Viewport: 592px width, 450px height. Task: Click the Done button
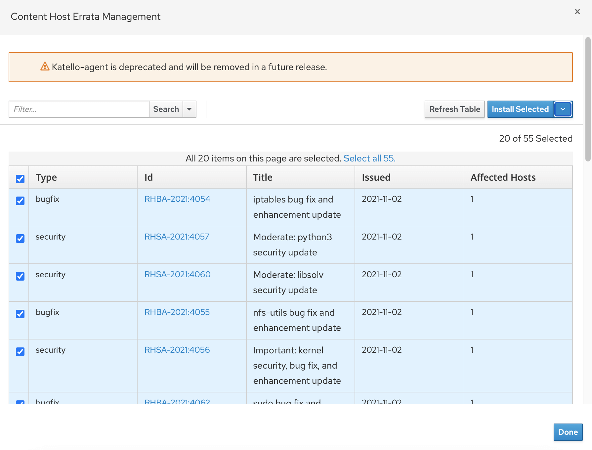pos(568,432)
